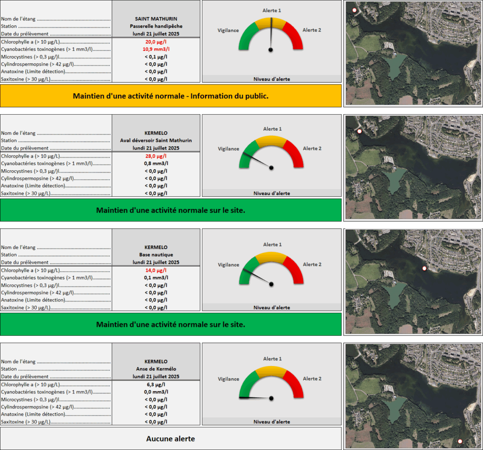Select the marker on the Base nautique map
Image resolution: width=483 pixels, height=450 pixels.
coord(424,268)
